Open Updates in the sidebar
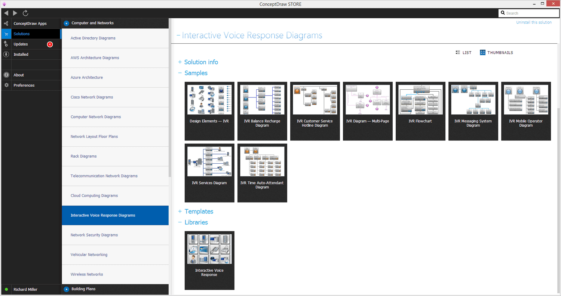 (30, 44)
